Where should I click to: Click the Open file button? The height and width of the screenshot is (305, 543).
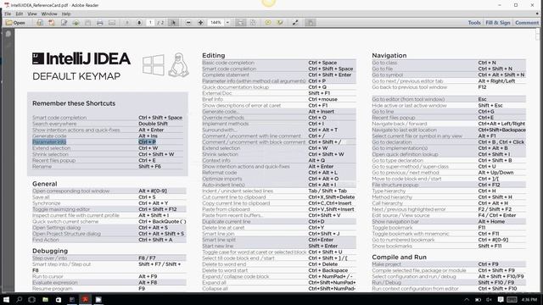[15, 23]
